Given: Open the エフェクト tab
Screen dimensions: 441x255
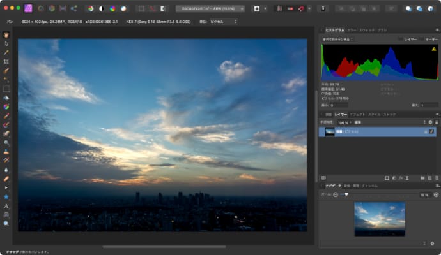Looking at the screenshot, I should click(x=357, y=114).
